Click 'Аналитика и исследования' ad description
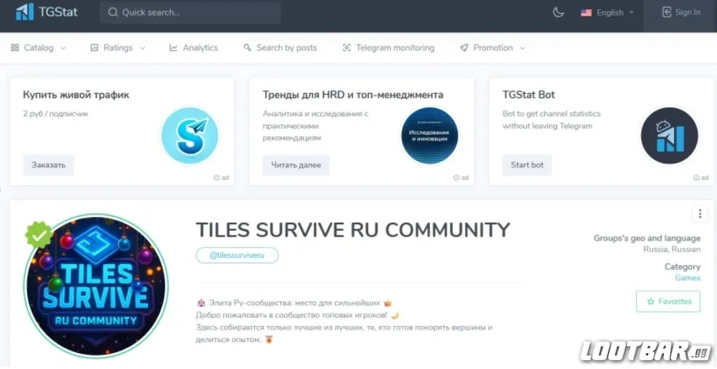 point(315,126)
